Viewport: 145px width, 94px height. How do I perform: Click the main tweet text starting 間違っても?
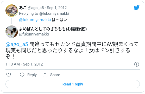72,50
